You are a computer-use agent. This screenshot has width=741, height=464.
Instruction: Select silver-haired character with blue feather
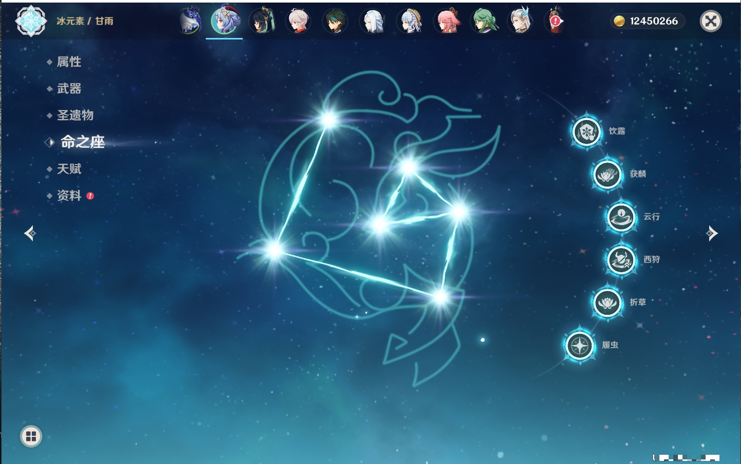[521, 21]
